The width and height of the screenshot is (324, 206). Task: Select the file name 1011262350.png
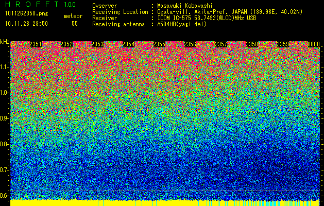(x=26, y=14)
